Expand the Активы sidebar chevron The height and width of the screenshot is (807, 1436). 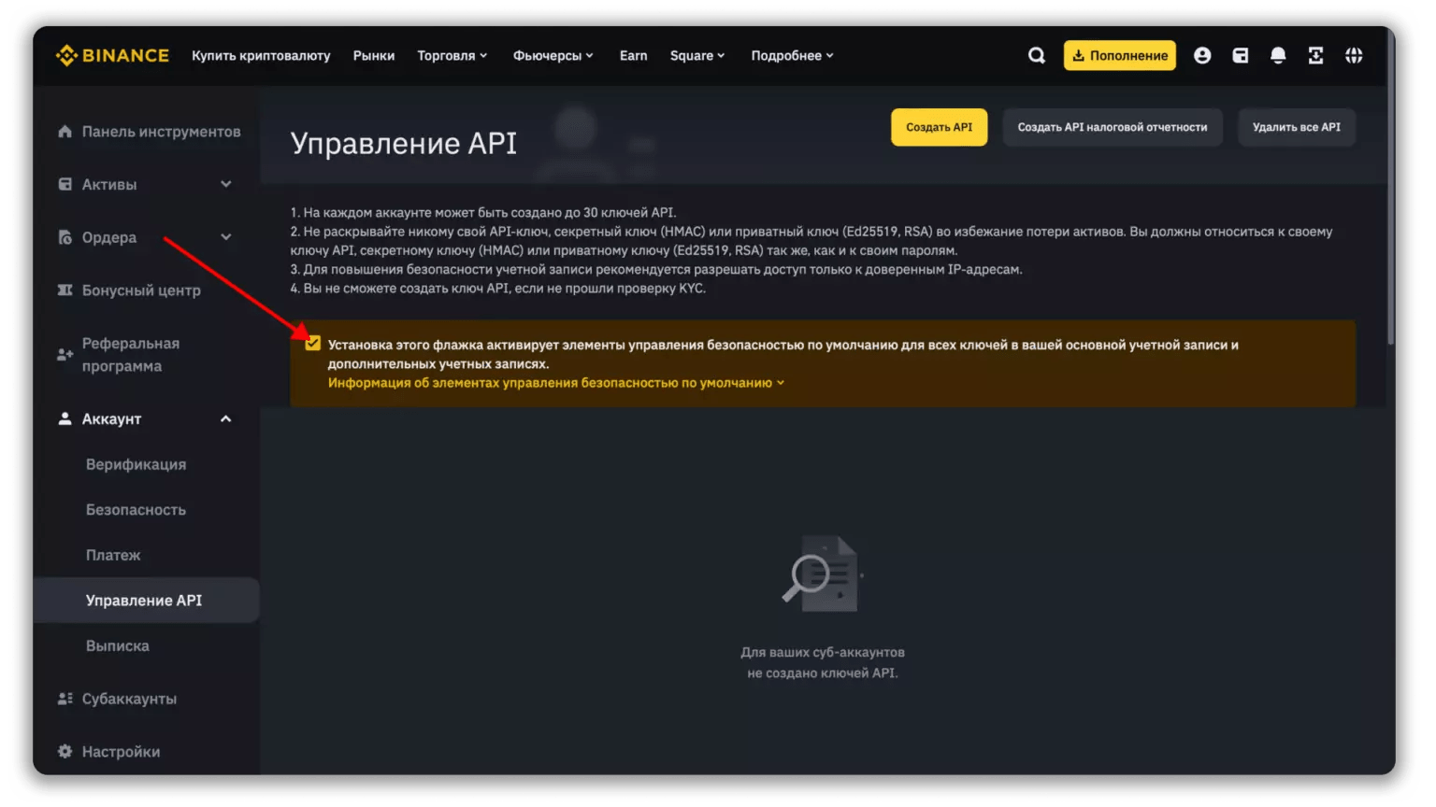click(x=225, y=185)
